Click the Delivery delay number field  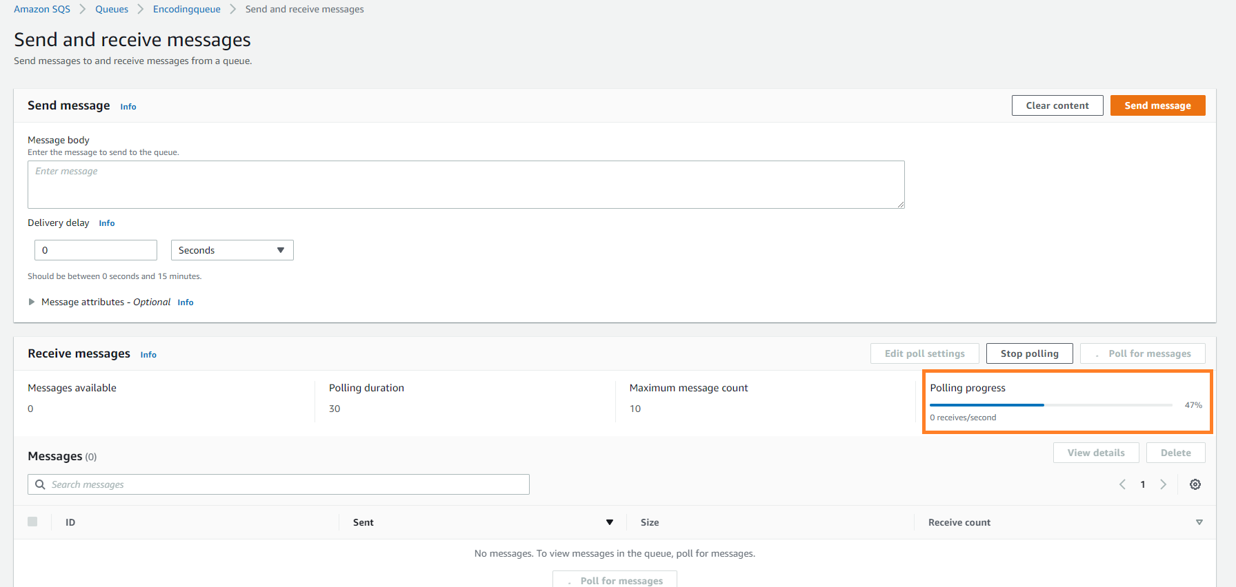(x=96, y=250)
